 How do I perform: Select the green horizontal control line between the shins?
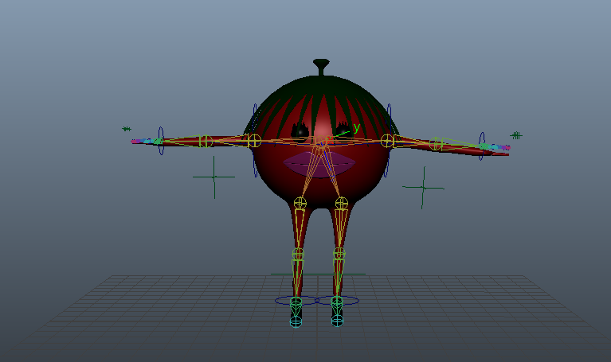[x=318, y=274]
